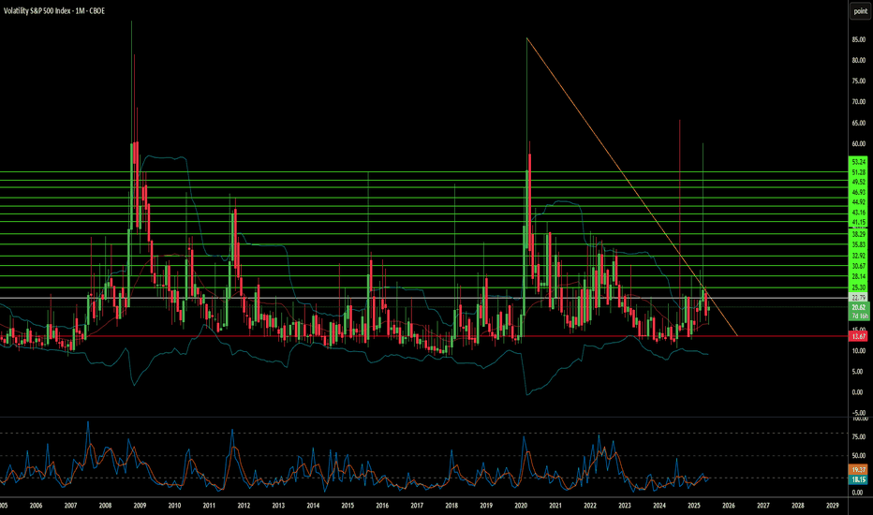Click the 2021 label on the time axis
873x515 pixels.
(555, 506)
